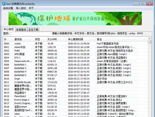This screenshot has width=155, height=117.
Task: Select the Divinity Original... row
Action: pyautogui.click(x=75, y=103)
